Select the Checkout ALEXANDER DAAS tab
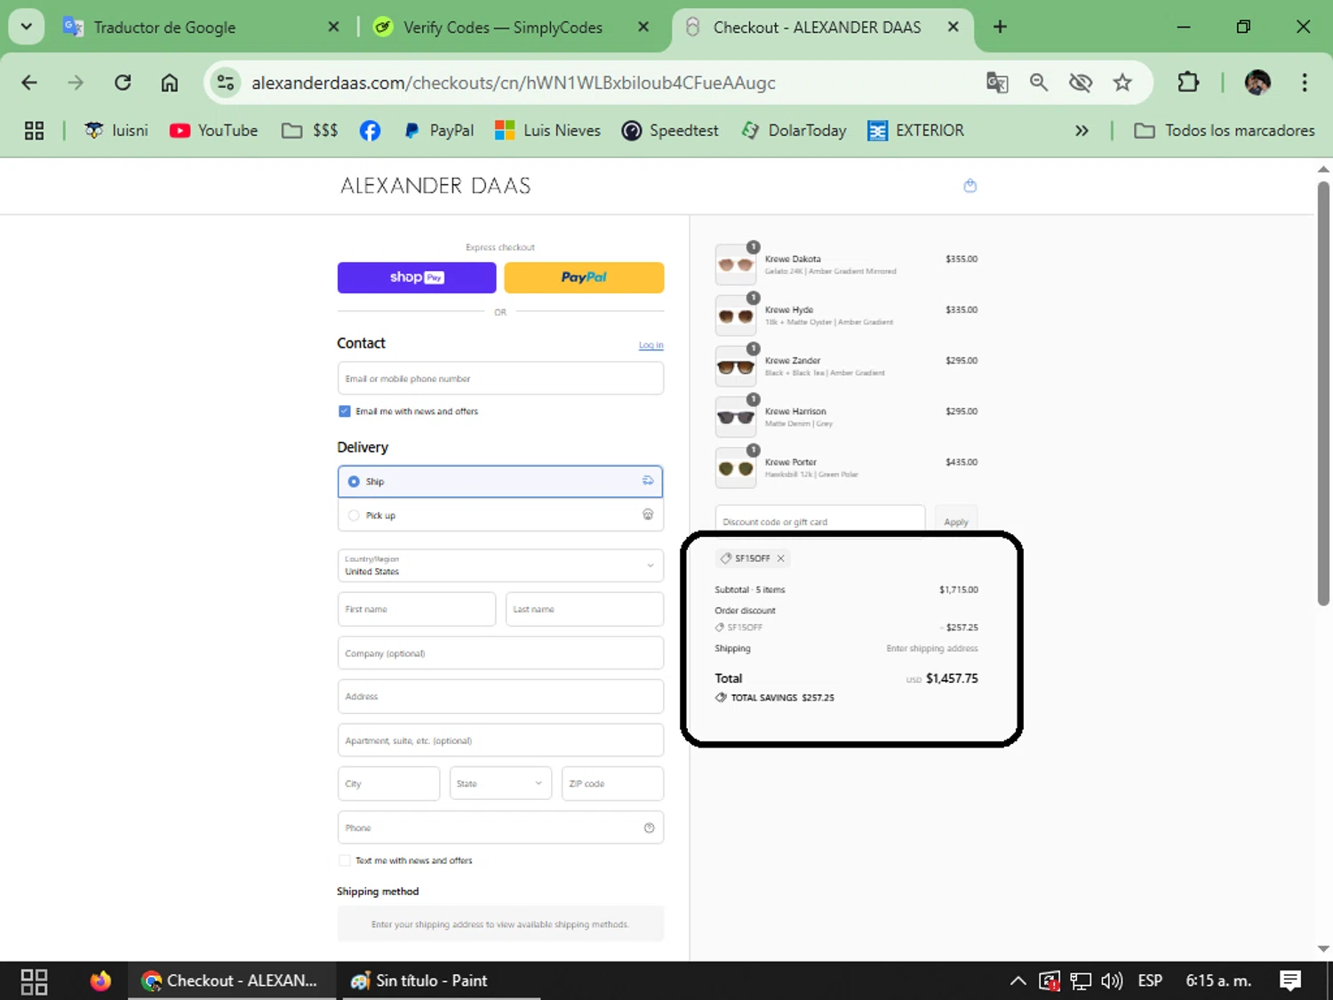This screenshot has width=1333, height=1000. point(822,27)
